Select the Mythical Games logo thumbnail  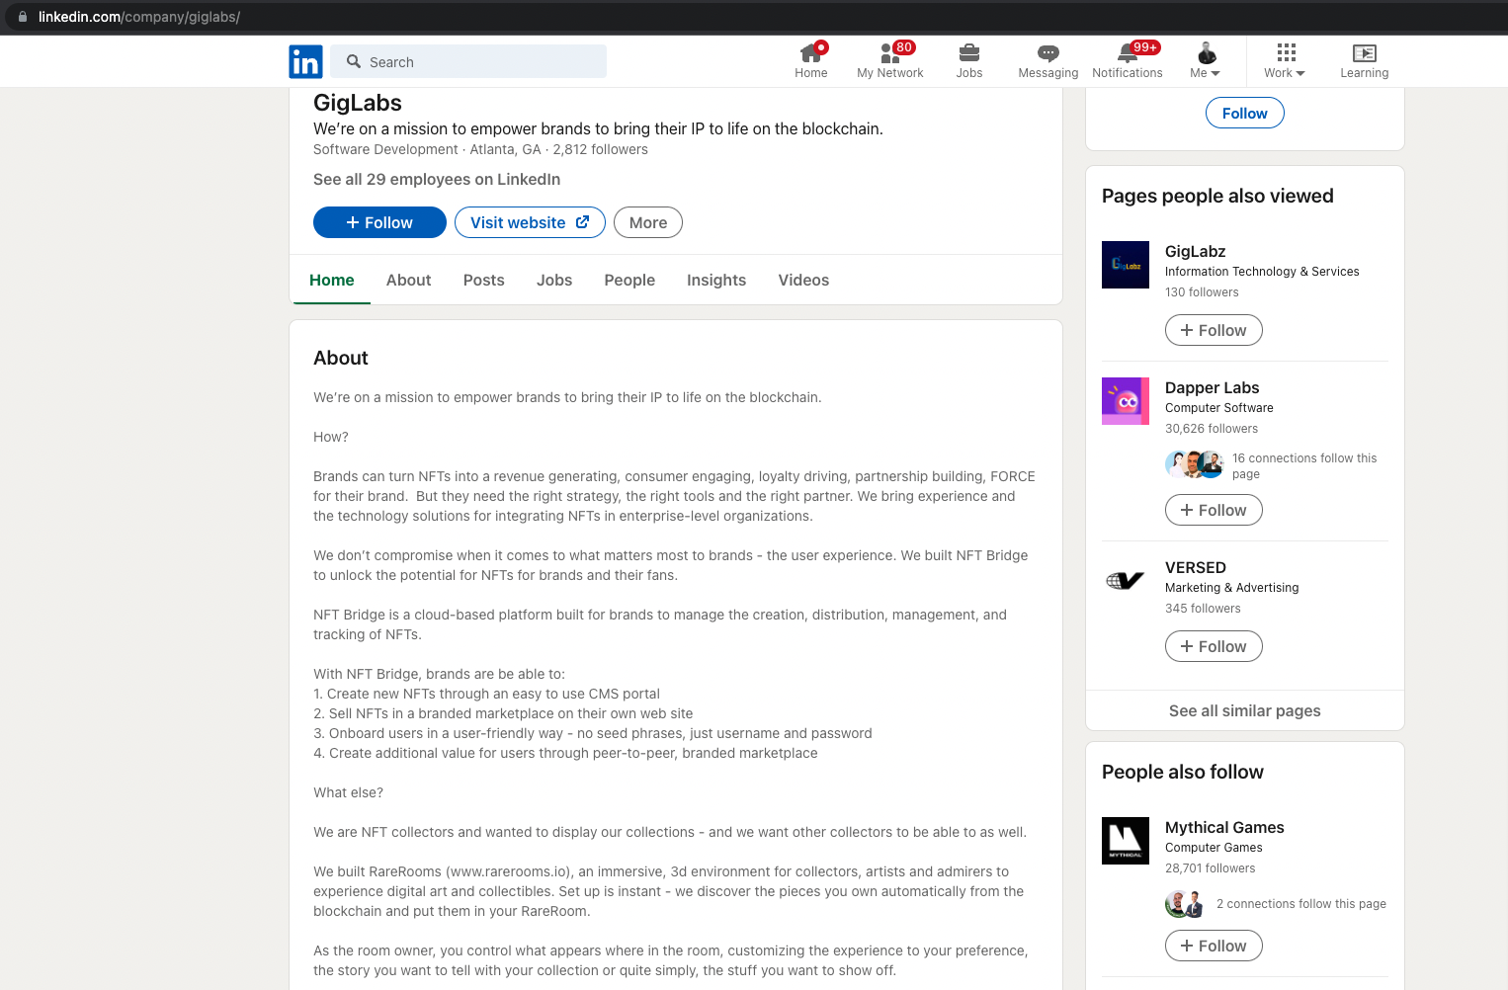[x=1126, y=841]
